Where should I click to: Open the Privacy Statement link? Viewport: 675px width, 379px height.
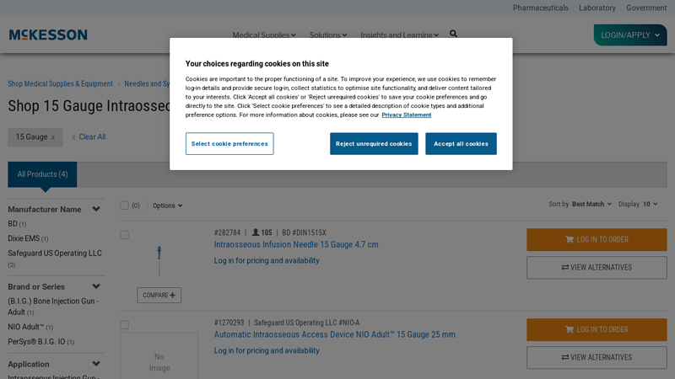coord(406,115)
